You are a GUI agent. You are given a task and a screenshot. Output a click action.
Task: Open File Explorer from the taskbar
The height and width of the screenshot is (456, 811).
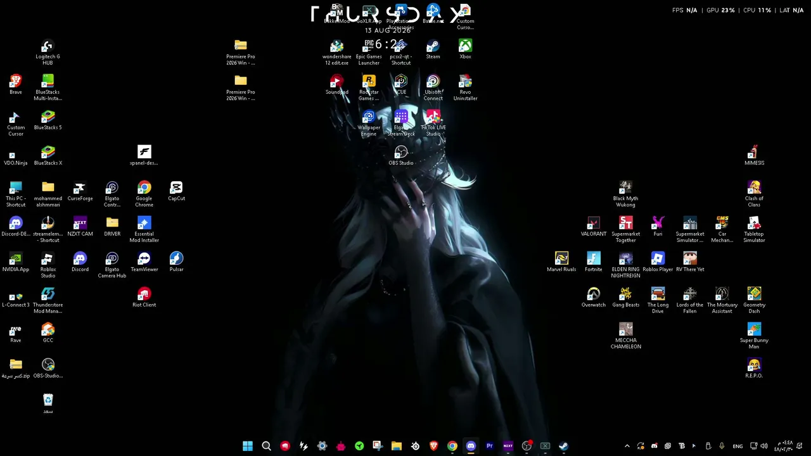tap(397, 446)
